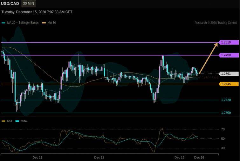Click 'Research © 2020 Trading Central' credit text
The height and width of the screenshot is (161, 240).
point(216,23)
